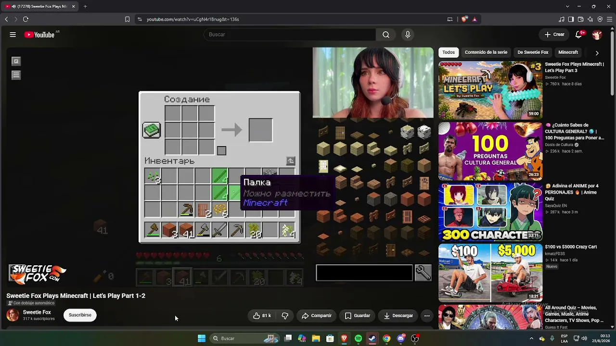
Task: Click the YouTube search magnifier button
Action: click(x=386, y=35)
